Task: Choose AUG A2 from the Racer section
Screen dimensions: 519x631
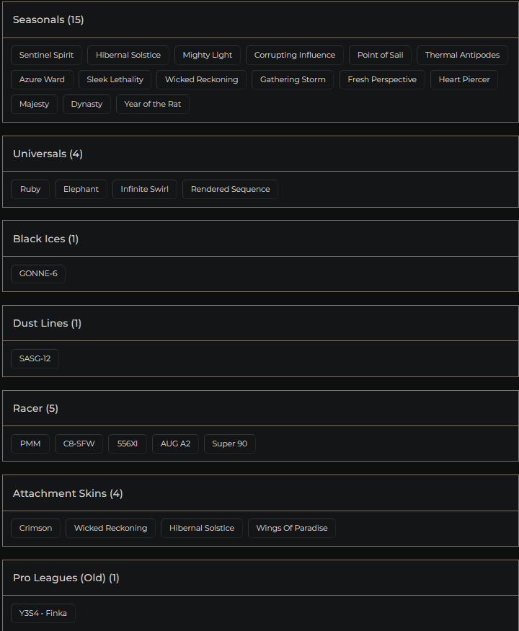Action: pos(174,444)
